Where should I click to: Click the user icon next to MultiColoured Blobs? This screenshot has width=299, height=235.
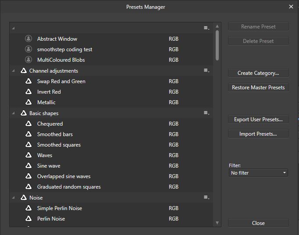(x=28, y=60)
